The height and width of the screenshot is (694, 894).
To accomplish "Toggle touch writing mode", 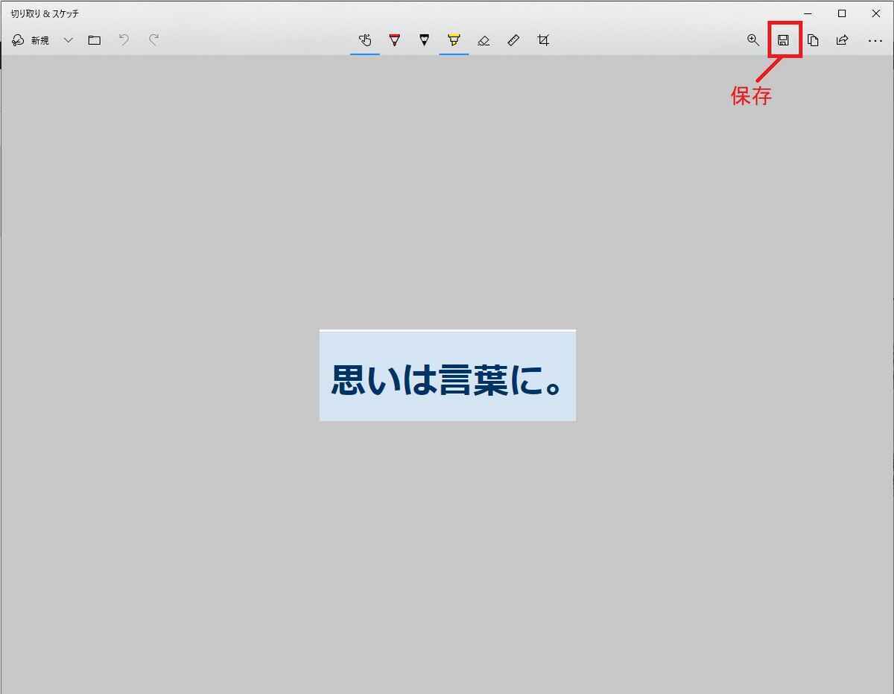I will pyautogui.click(x=364, y=40).
